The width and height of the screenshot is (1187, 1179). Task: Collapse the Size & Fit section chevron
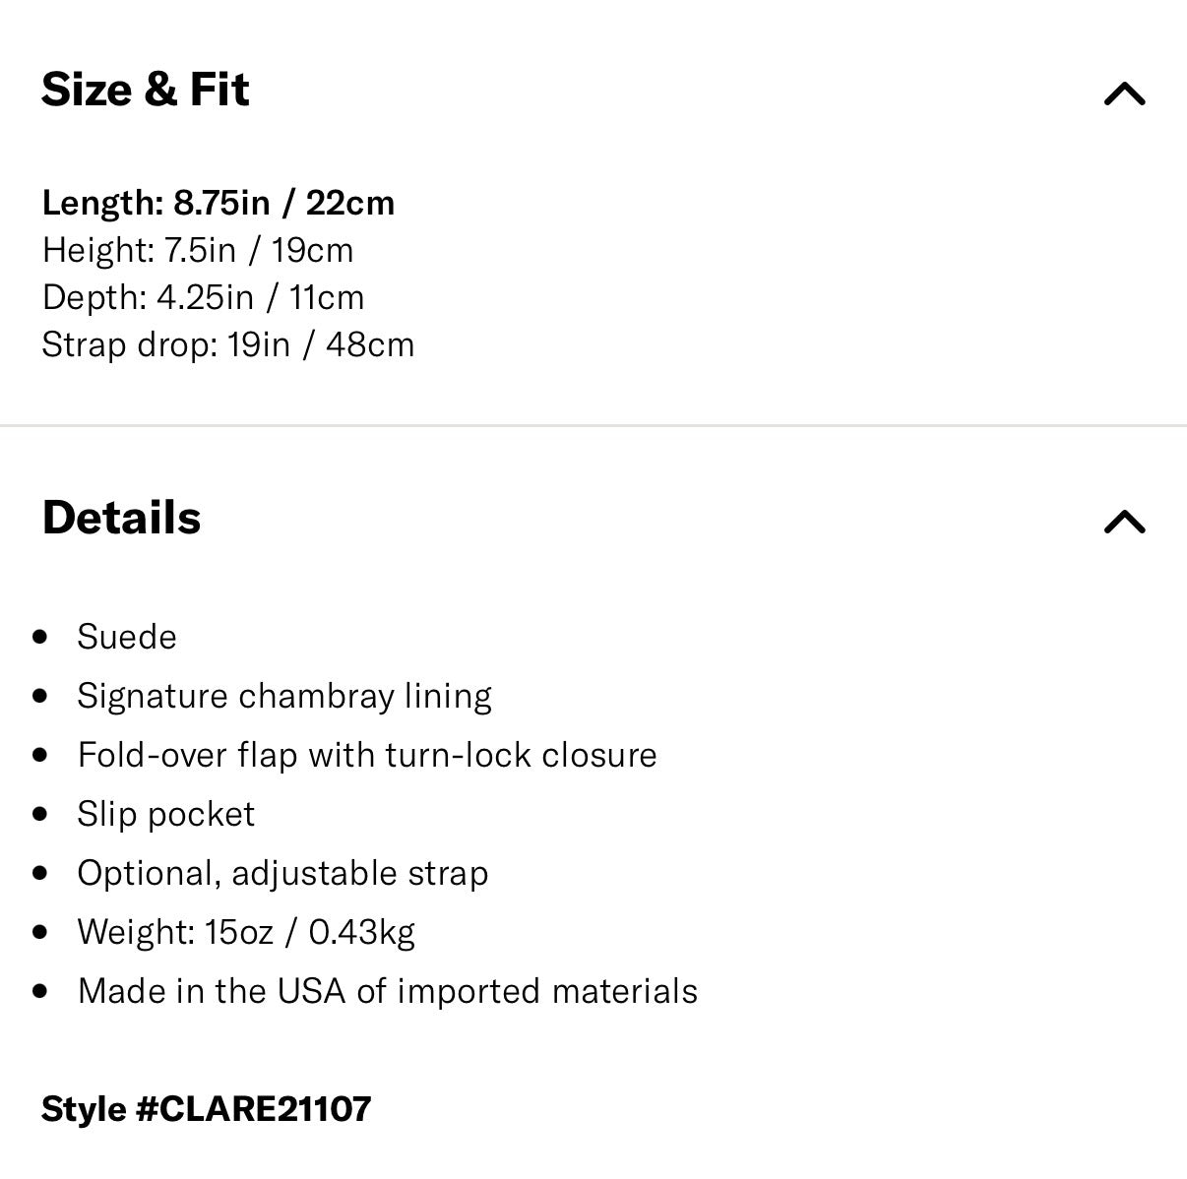point(1125,93)
